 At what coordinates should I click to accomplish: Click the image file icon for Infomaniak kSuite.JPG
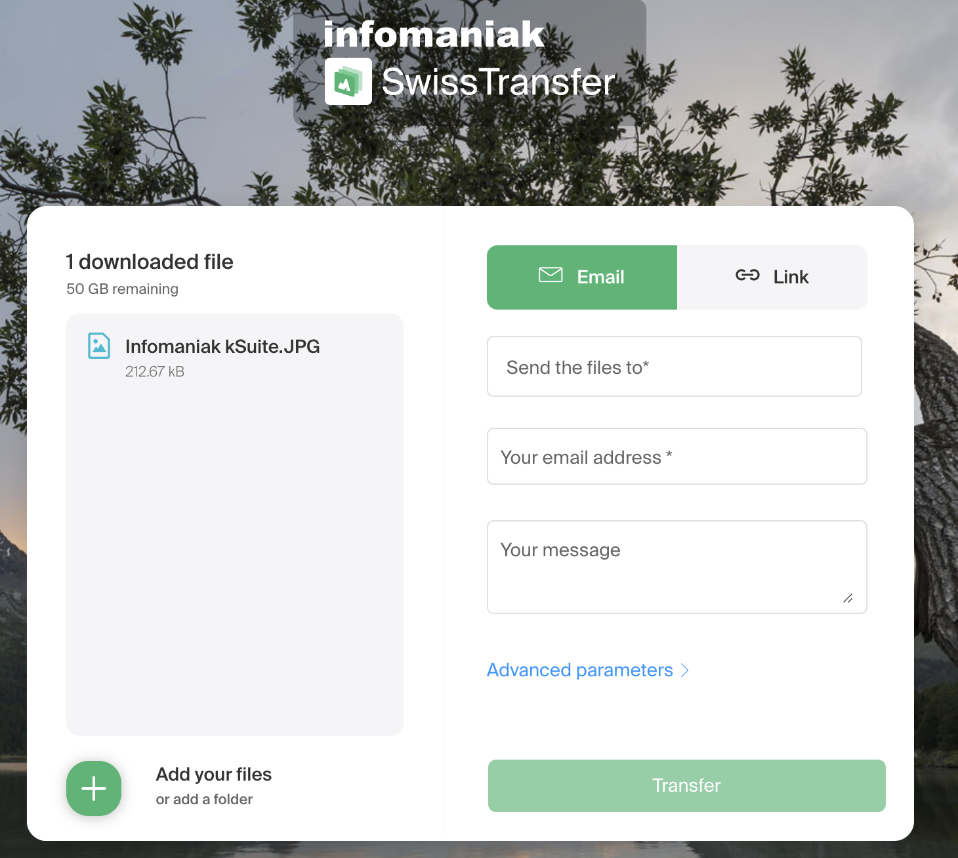[99, 346]
